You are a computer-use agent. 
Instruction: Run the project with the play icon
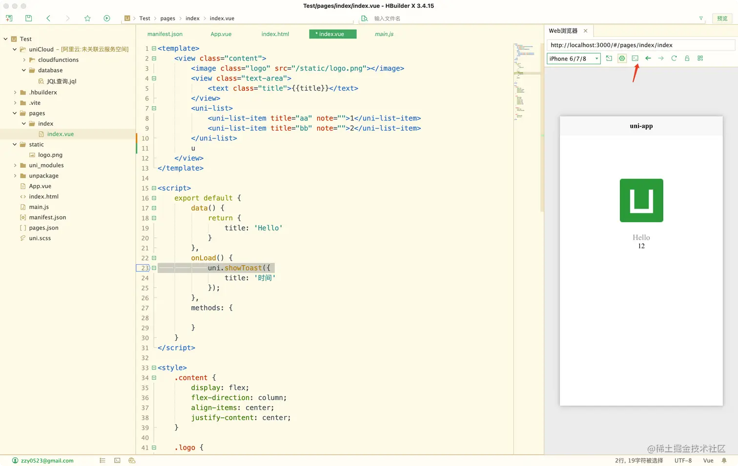(107, 18)
